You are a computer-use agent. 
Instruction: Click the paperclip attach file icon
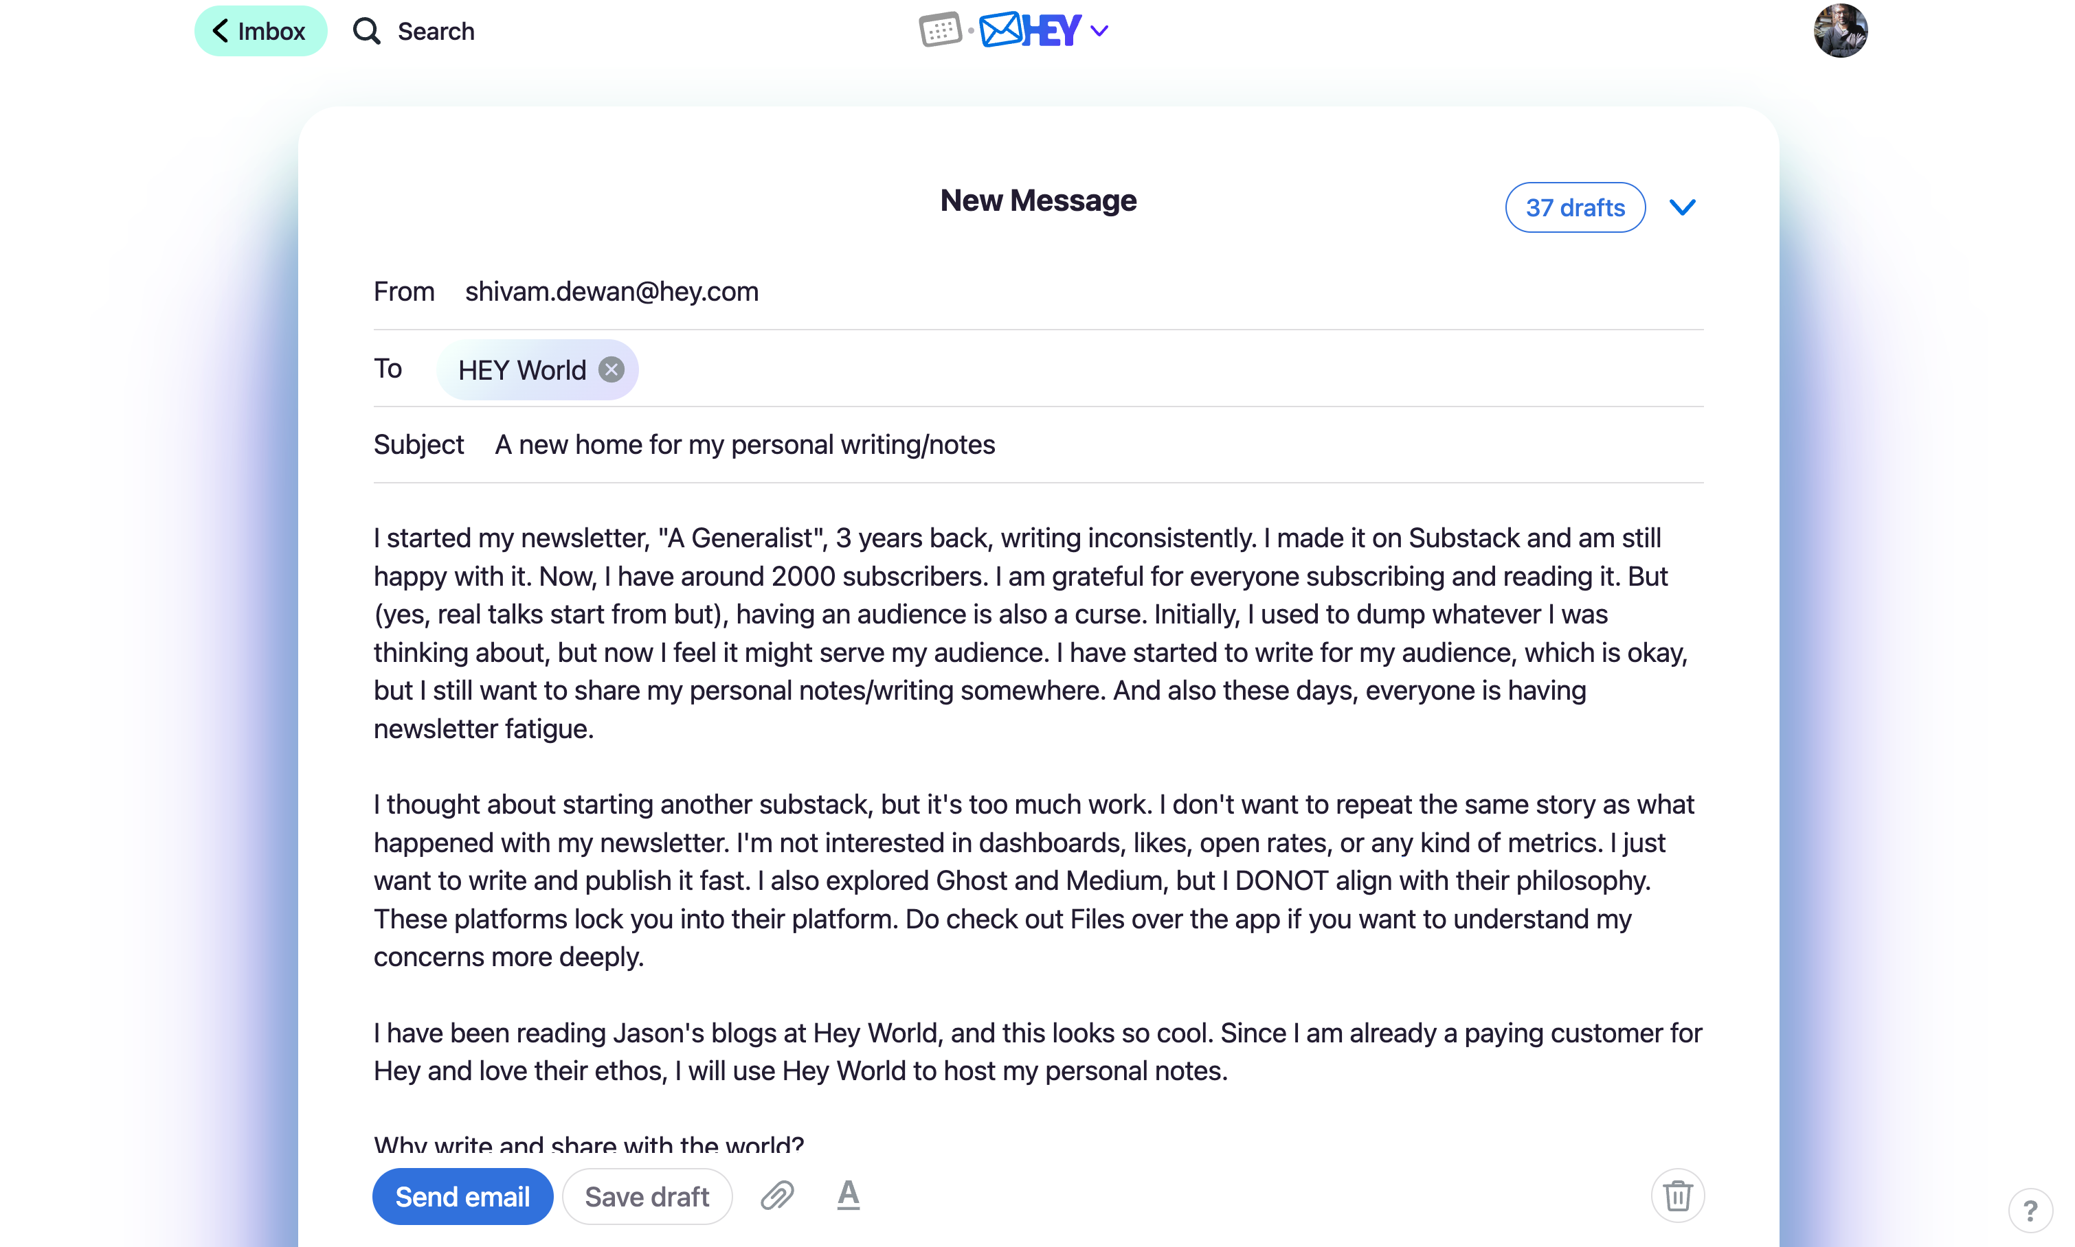(777, 1195)
